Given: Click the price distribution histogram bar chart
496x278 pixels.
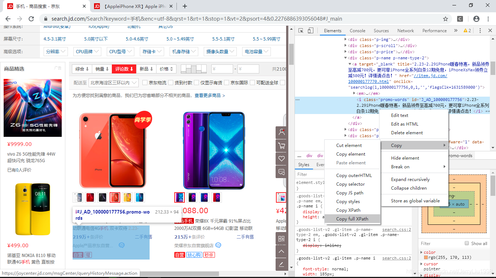Looking at the screenshot, I should coord(194,69).
